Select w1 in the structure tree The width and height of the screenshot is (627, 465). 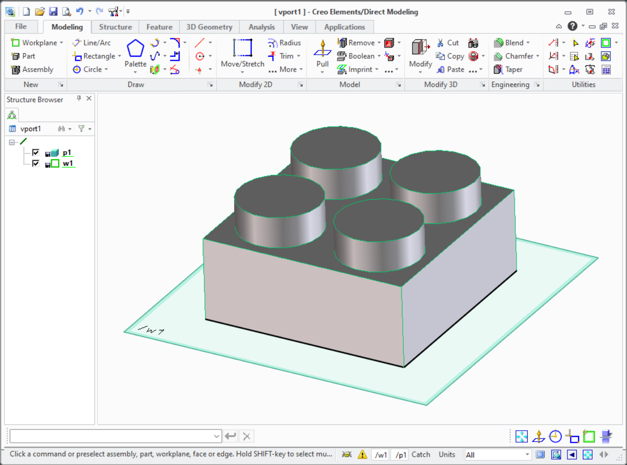68,163
